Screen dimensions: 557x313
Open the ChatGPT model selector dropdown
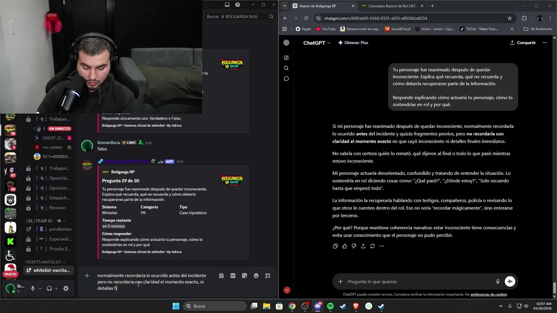pos(317,43)
